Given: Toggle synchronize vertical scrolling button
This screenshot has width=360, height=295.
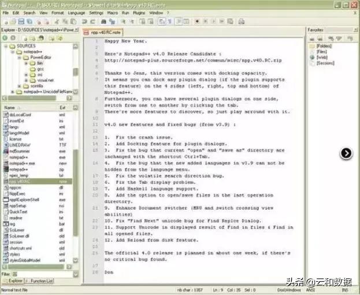Looking at the screenshot, I should coord(143,21).
